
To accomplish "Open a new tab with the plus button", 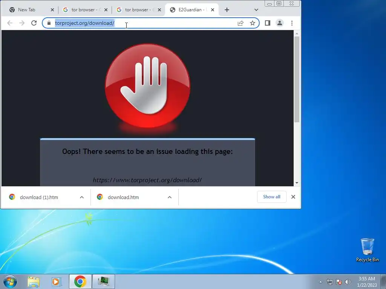I will click(227, 10).
